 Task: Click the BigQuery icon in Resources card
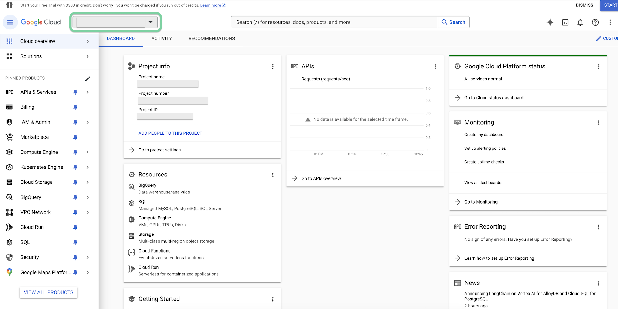tap(132, 187)
